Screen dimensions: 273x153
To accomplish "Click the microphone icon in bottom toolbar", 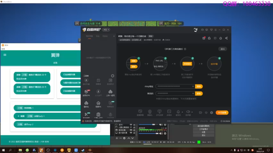I will (x=178, y=112).
